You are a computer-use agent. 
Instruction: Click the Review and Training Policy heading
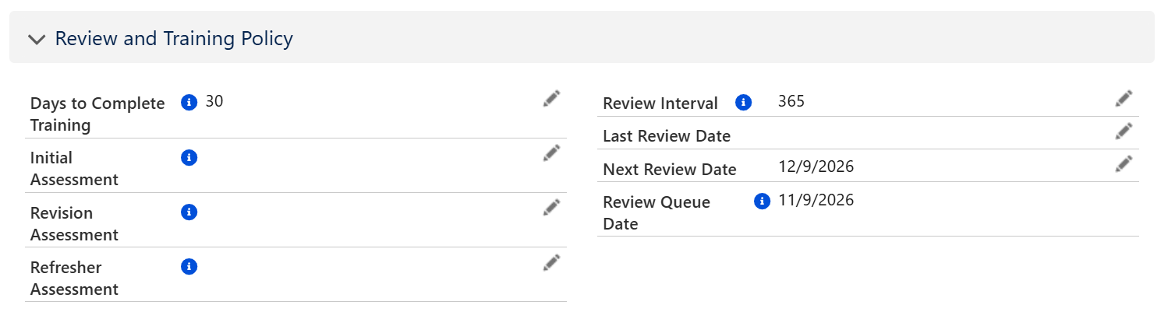pos(174,38)
